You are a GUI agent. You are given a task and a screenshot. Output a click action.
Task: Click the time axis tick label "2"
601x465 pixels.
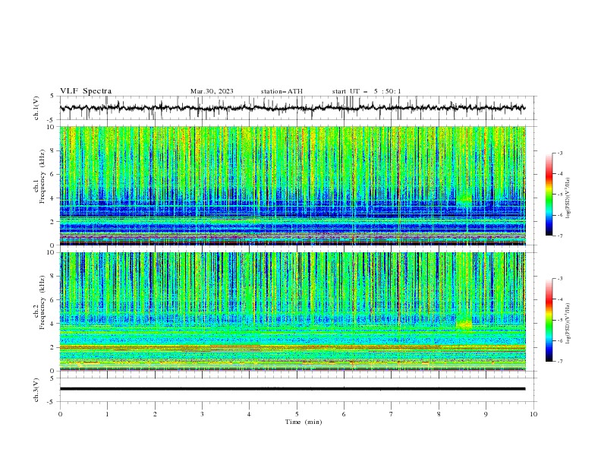pos(155,414)
